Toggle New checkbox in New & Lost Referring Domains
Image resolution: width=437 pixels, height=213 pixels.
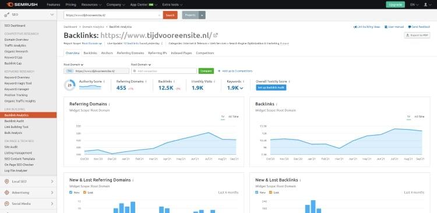[x=71, y=193]
